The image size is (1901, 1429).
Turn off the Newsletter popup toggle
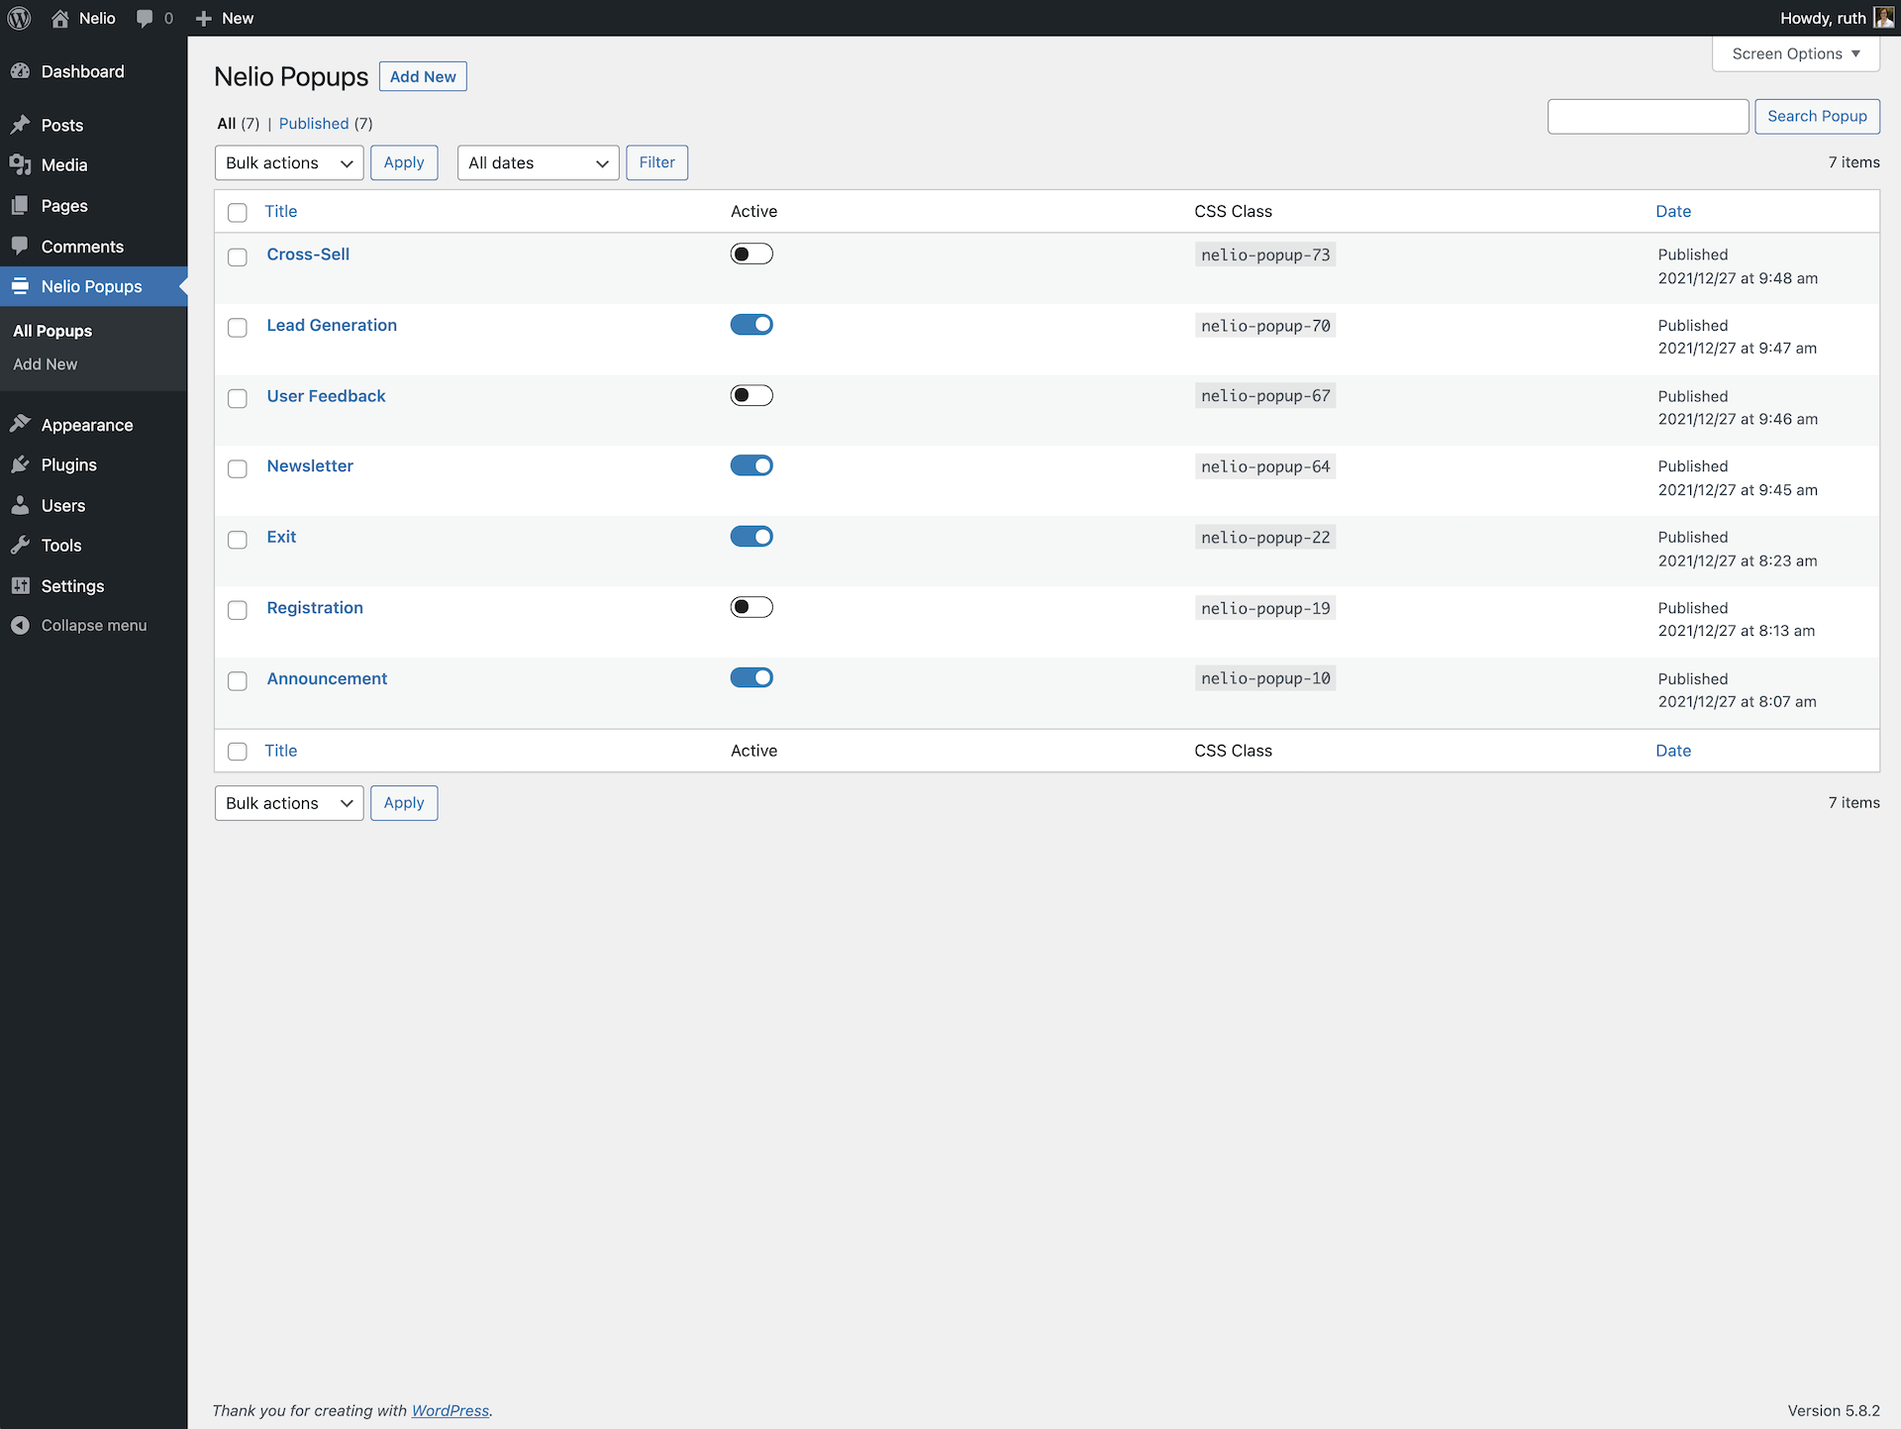[x=751, y=465]
